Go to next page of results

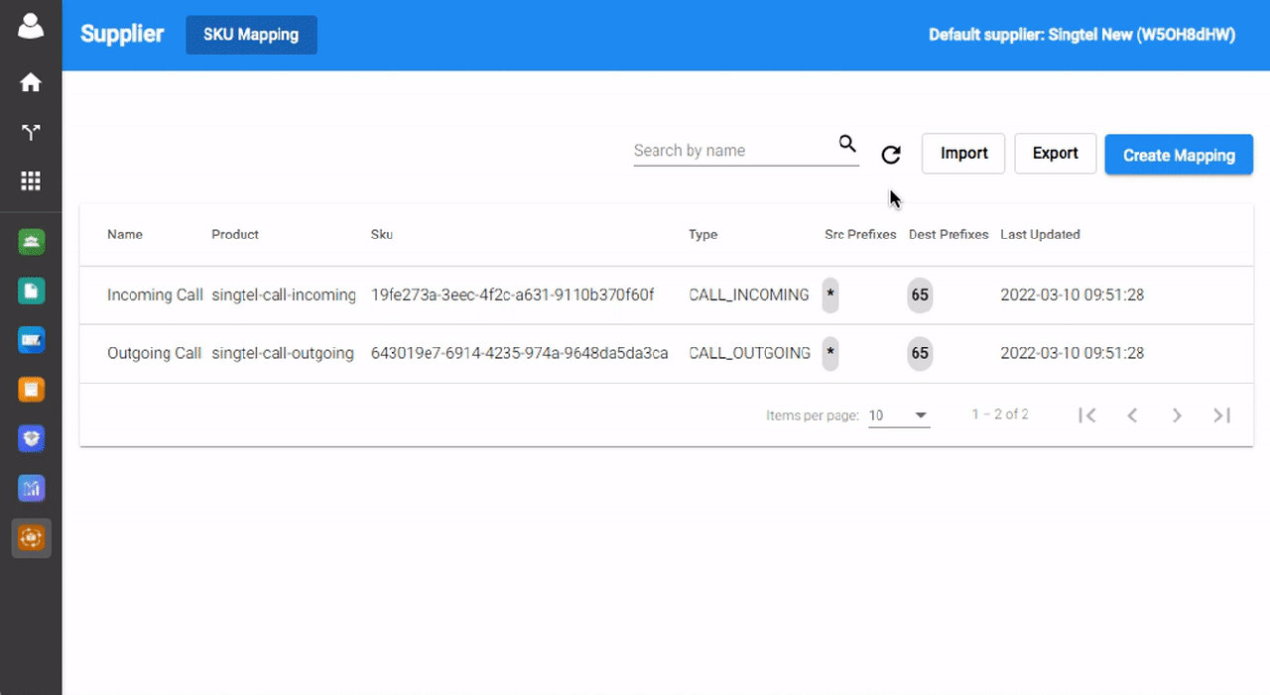1177,415
